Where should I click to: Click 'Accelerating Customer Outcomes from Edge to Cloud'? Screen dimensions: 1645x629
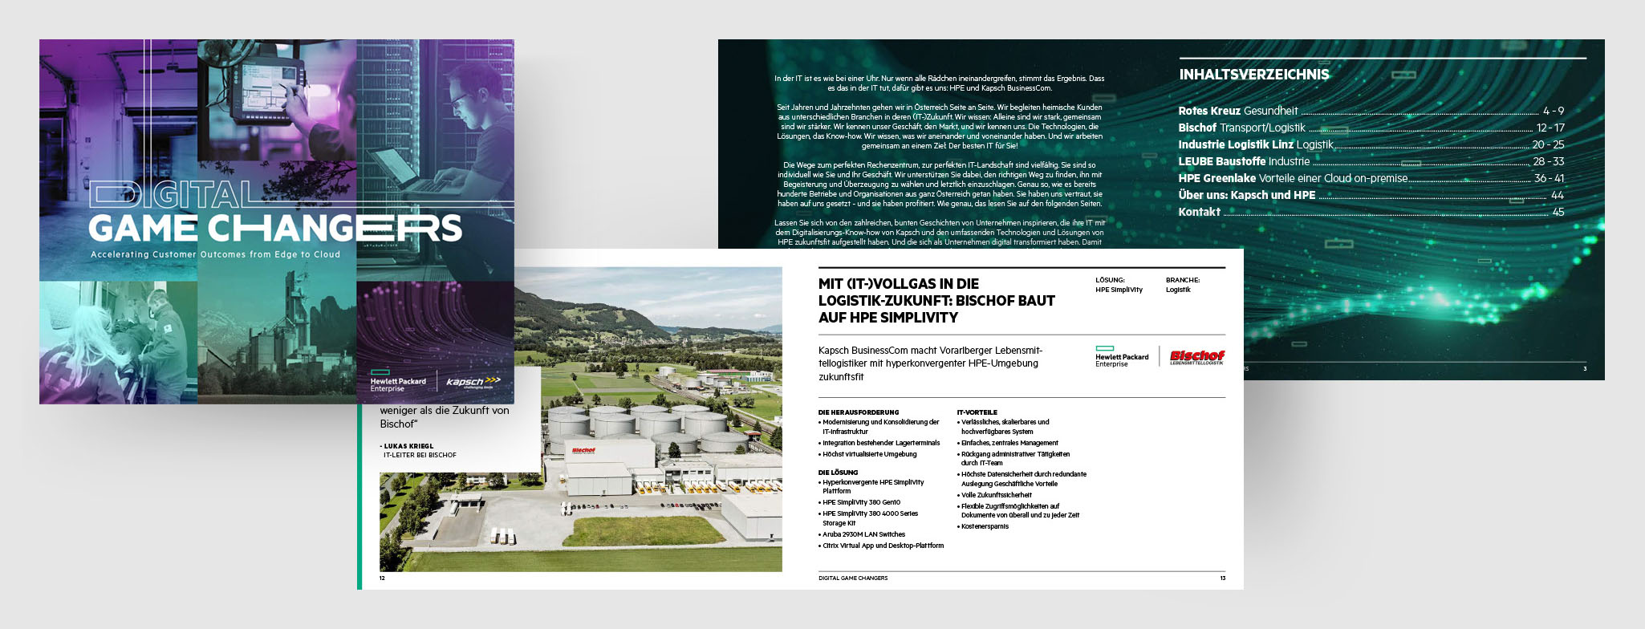click(215, 254)
